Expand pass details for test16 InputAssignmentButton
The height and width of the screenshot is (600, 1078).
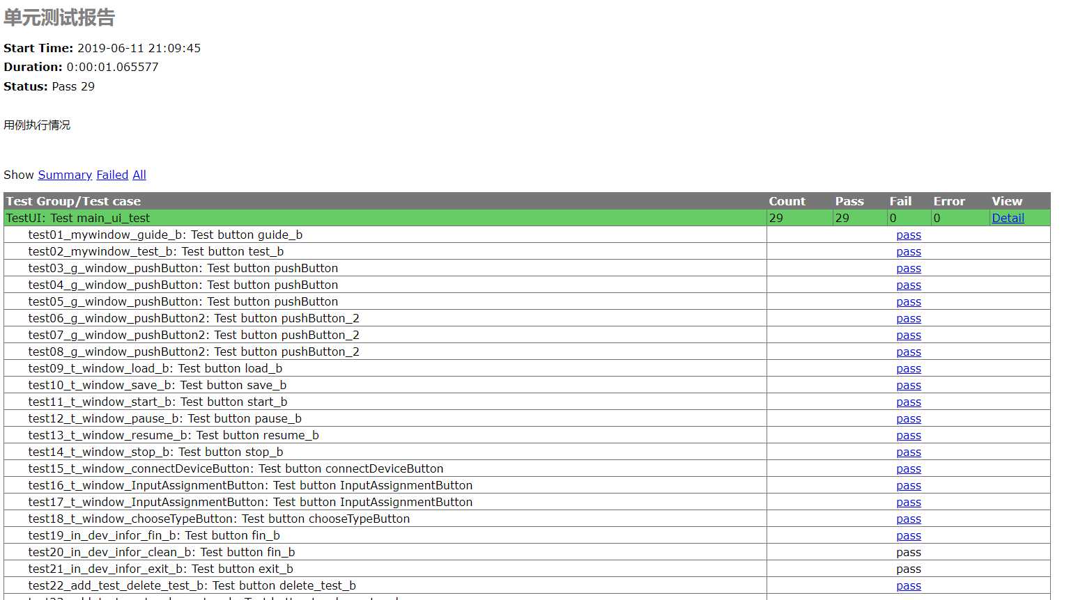click(909, 485)
